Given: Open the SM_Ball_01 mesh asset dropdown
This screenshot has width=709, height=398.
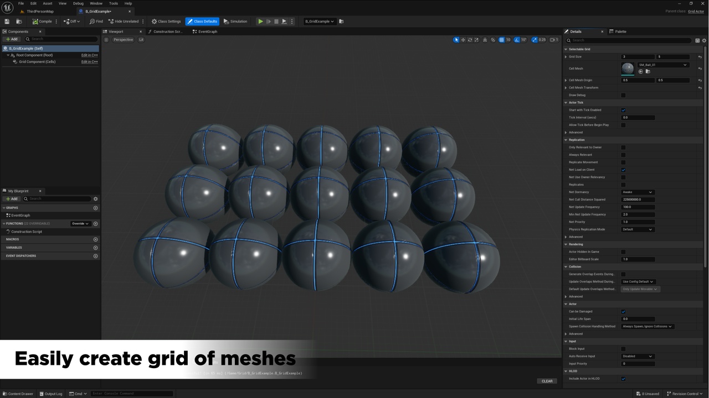Looking at the screenshot, I should [x=663, y=65].
